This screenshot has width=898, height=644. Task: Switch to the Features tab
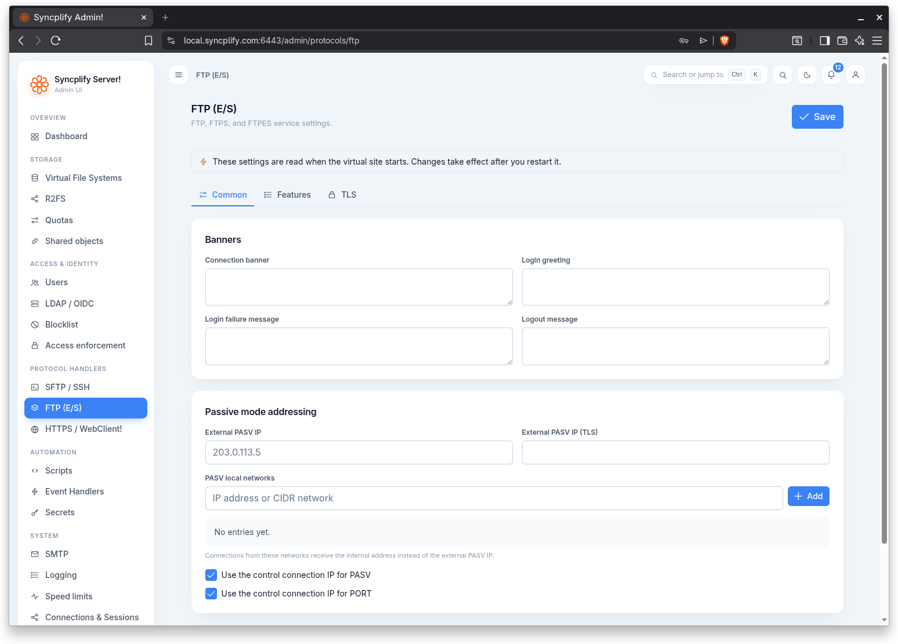click(x=287, y=195)
